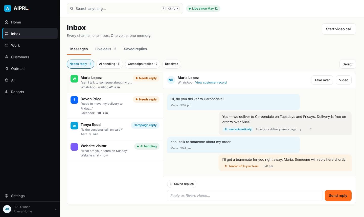Image resolution: width=364 pixels, height=217 pixels.
Task: Click the 'AI · sent automatically' tag
Action: pyautogui.click(x=238, y=129)
